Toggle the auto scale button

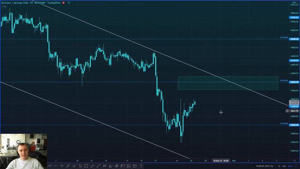[290, 166]
